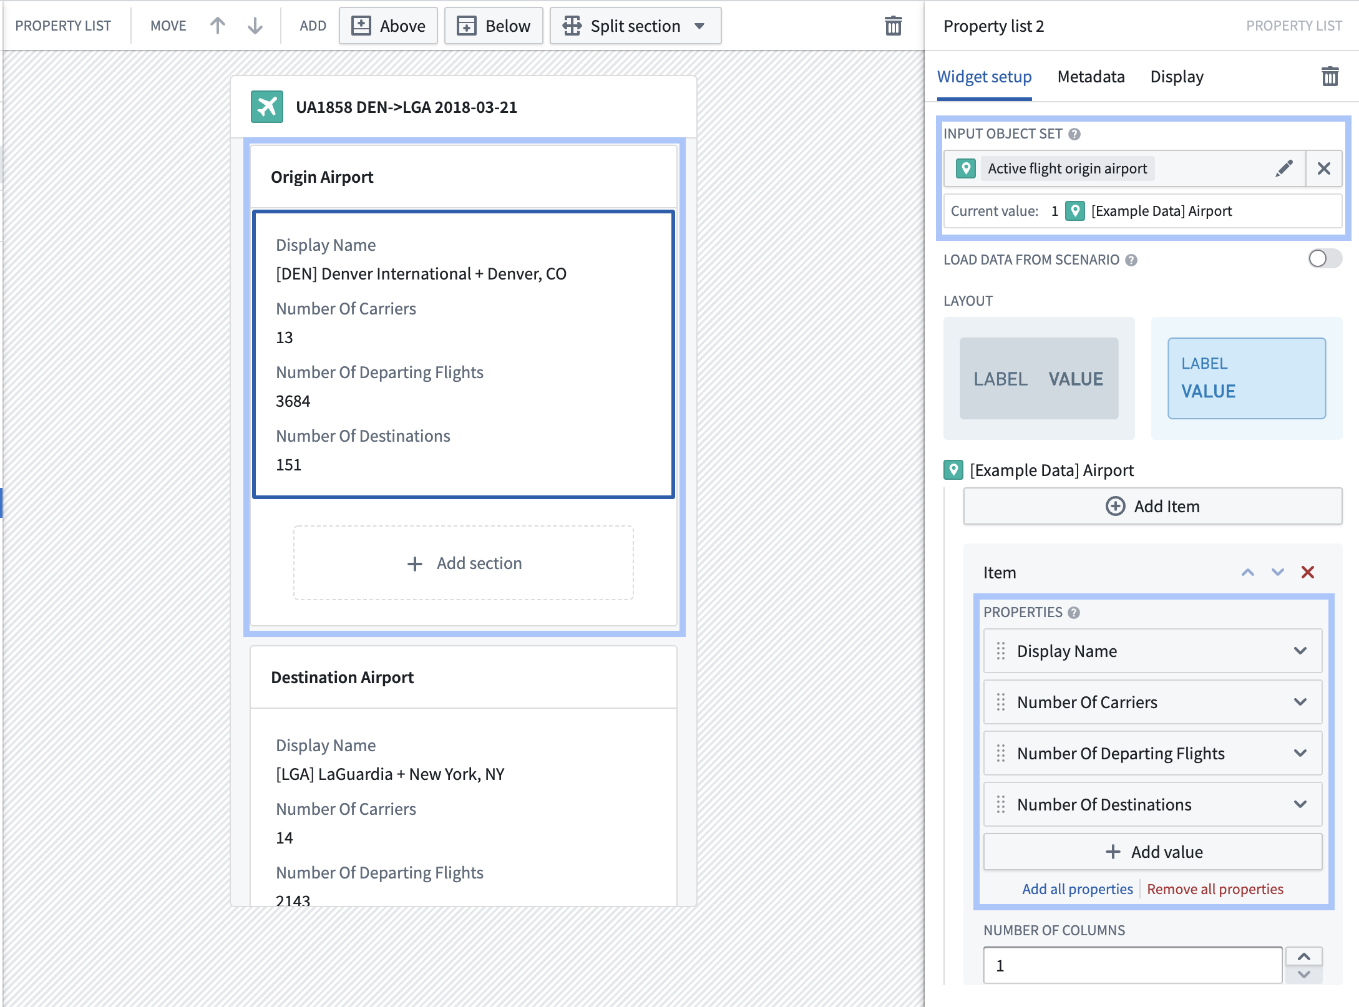Screen dimensions: 1359x1007
Task: Click the Add Item button
Action: [x=1152, y=506]
